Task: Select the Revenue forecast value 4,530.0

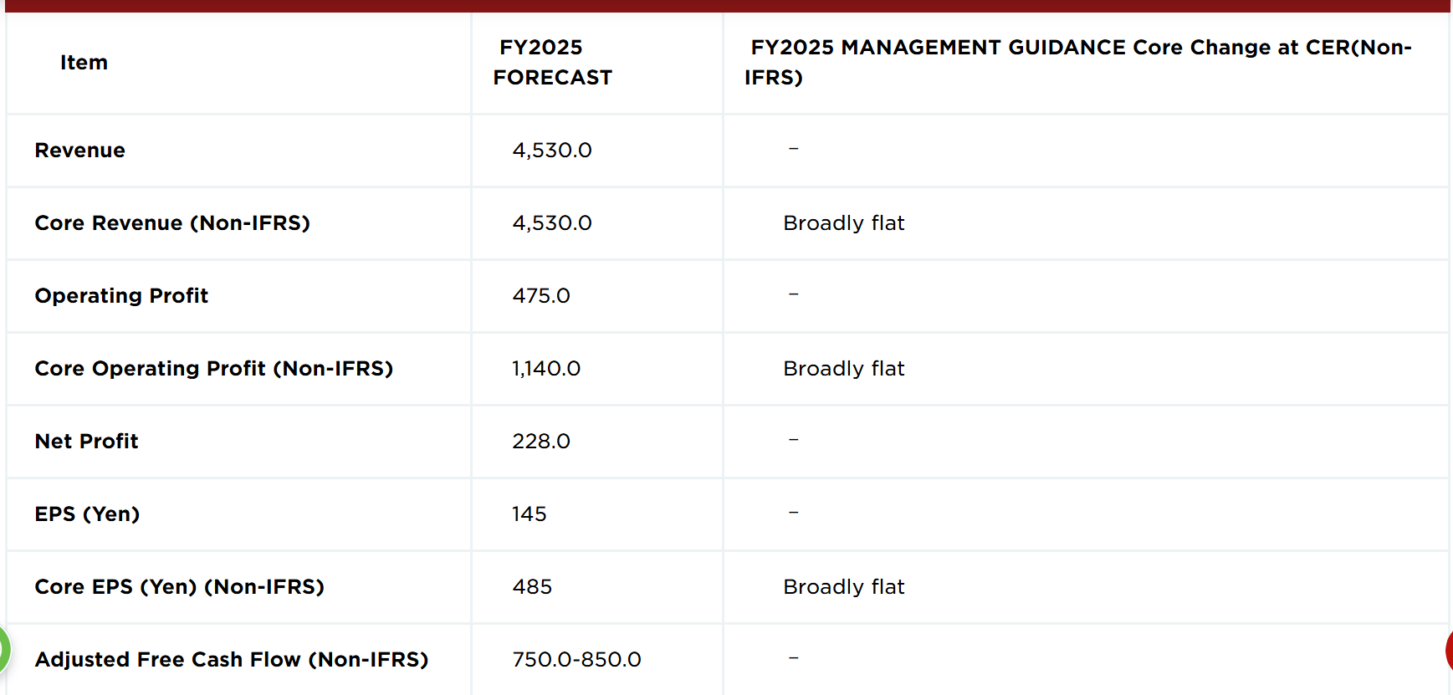Action: tap(552, 151)
